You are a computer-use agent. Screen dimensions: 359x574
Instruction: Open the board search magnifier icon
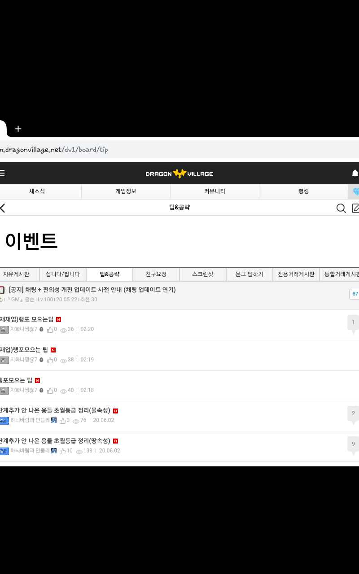tap(341, 208)
